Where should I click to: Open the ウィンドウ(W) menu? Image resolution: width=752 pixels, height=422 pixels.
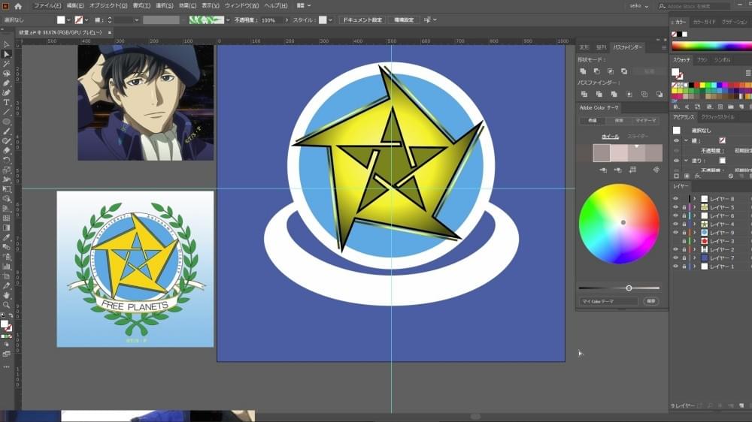(x=241, y=6)
